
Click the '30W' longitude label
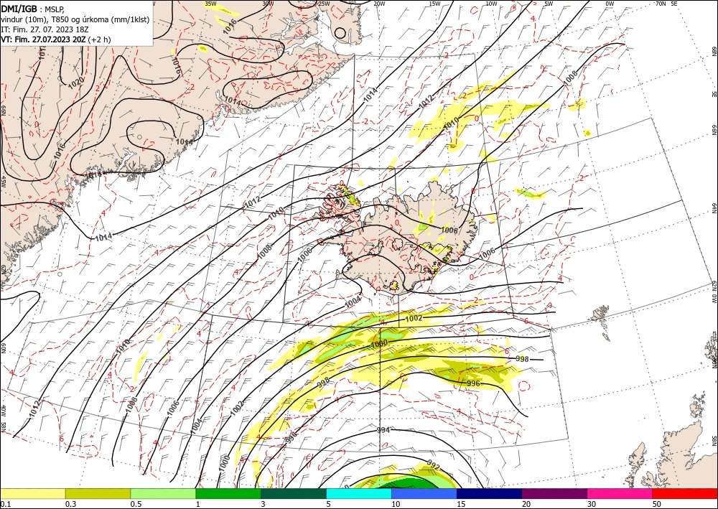(268, 4)
